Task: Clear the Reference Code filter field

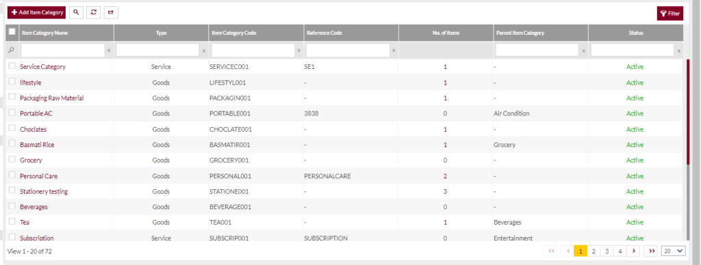Action: (394, 51)
